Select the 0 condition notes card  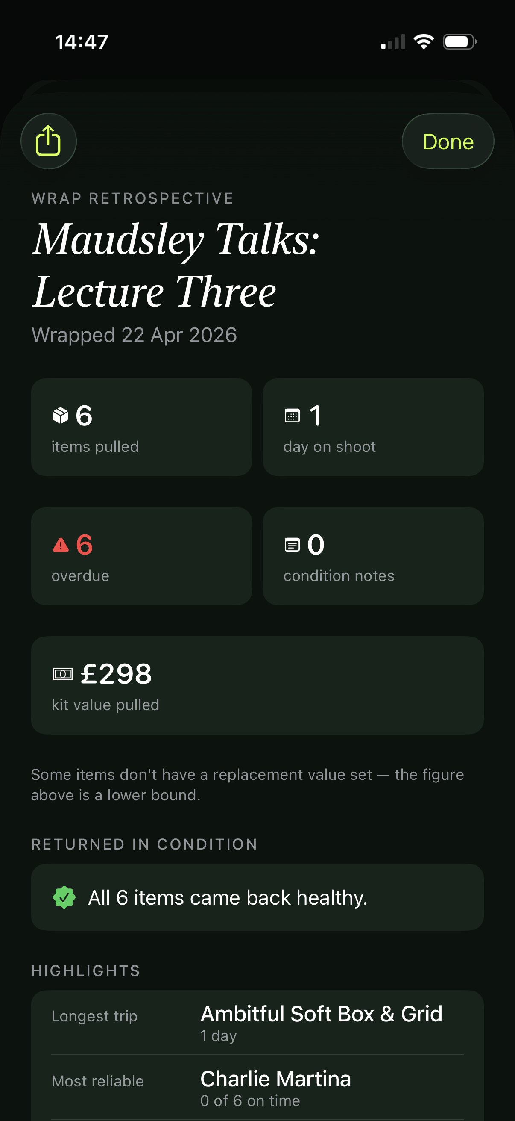tap(373, 556)
